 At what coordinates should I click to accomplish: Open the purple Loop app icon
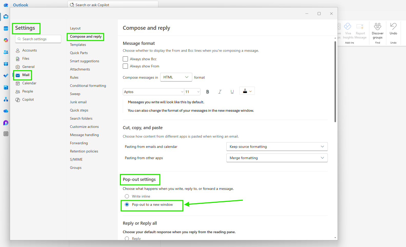click(6, 123)
